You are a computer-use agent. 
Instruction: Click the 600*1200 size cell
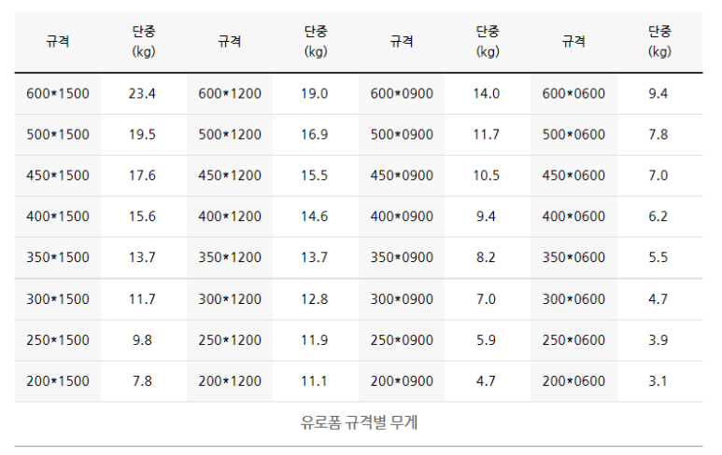tap(230, 94)
